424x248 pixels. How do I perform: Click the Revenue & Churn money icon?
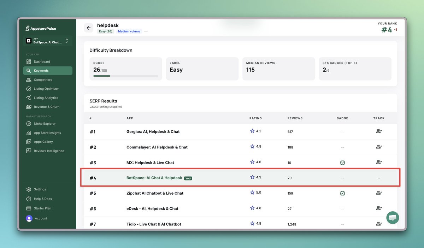(x=29, y=107)
